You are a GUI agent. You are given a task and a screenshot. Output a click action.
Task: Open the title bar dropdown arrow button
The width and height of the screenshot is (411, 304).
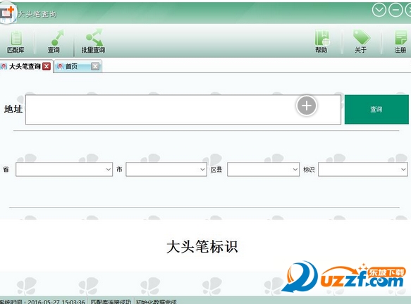(x=379, y=10)
